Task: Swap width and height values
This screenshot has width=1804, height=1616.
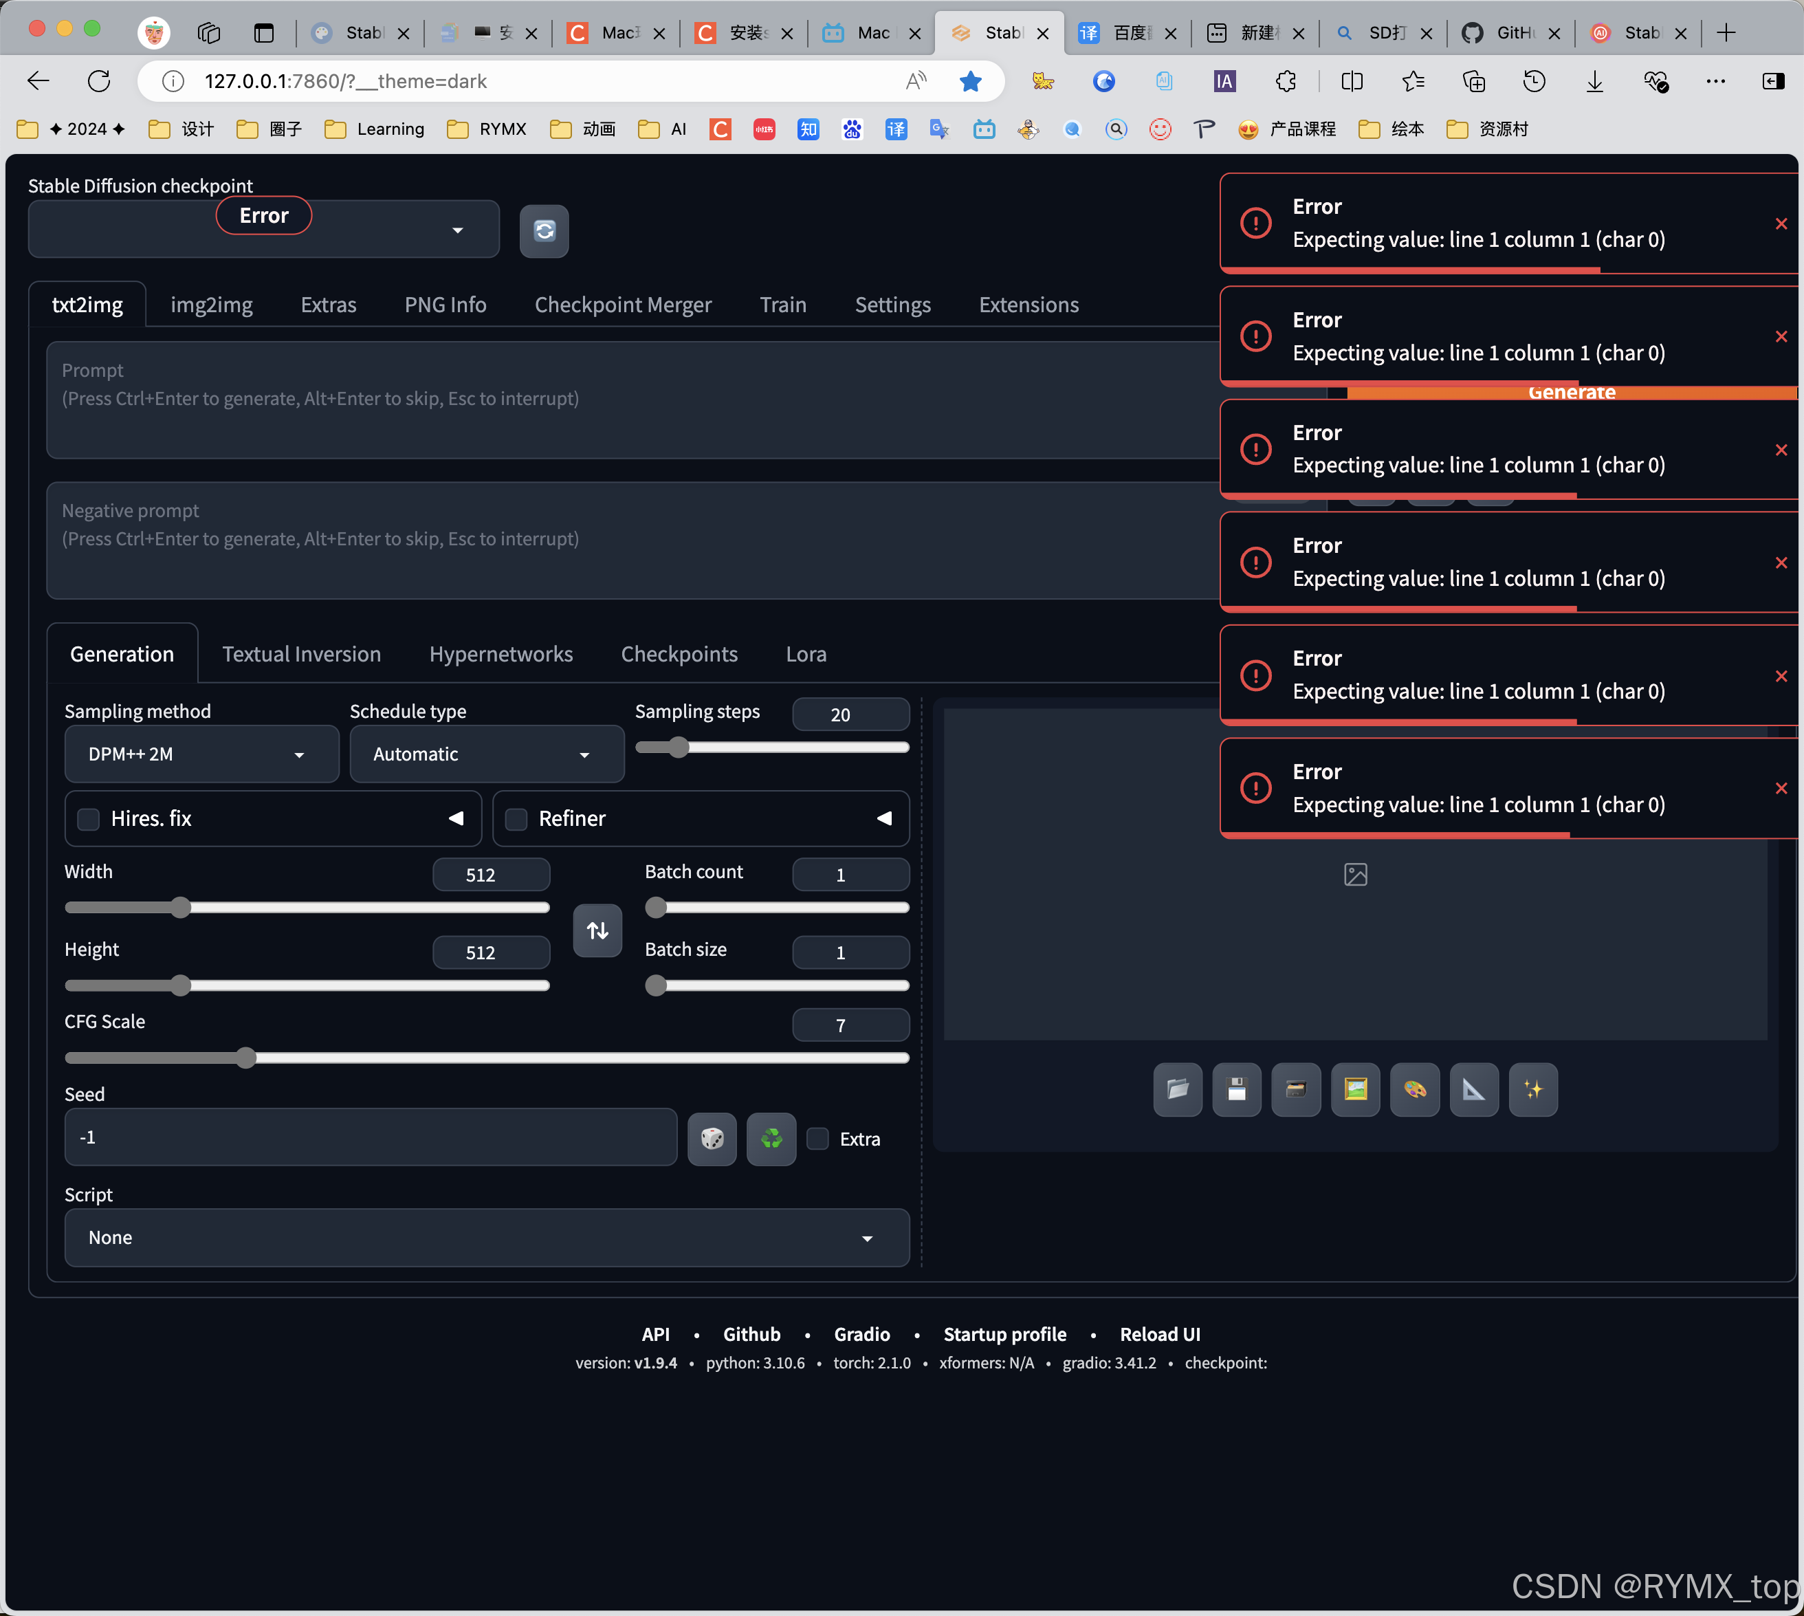Action: [x=597, y=930]
